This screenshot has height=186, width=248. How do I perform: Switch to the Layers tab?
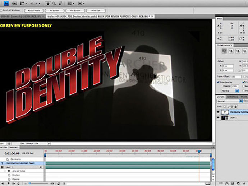(220, 97)
